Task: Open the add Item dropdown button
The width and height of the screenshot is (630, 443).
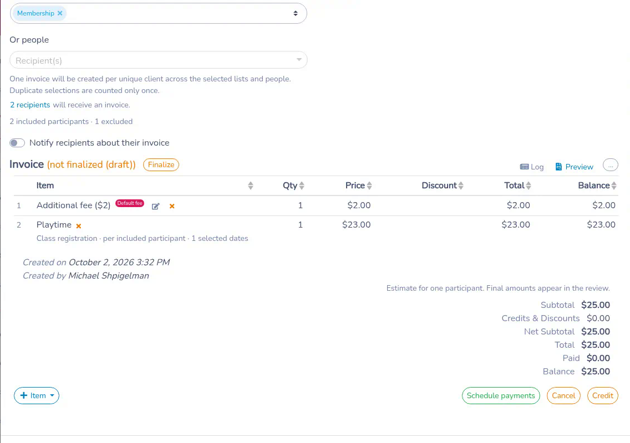Action: pos(37,395)
